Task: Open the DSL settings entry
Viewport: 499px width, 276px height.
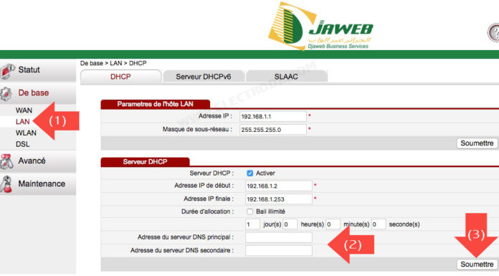Action: (x=23, y=144)
